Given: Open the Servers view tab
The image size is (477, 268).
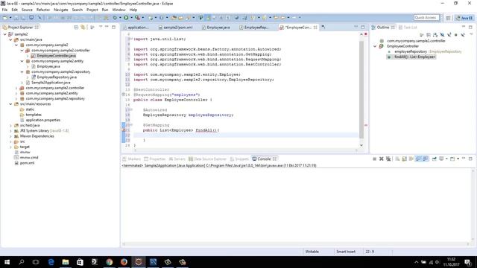Looking at the screenshot, I should (x=177, y=159).
